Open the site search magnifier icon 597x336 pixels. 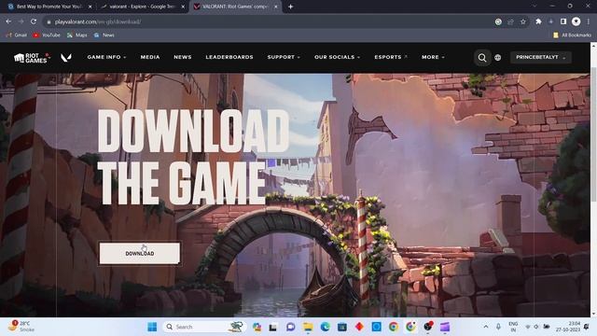pos(482,58)
